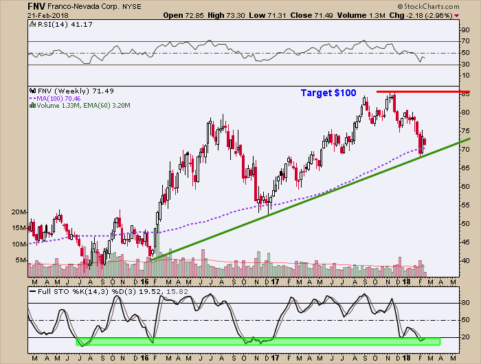This screenshot has height=364, width=481.
Task: Click 40 on the price scale
Action: coord(465,261)
